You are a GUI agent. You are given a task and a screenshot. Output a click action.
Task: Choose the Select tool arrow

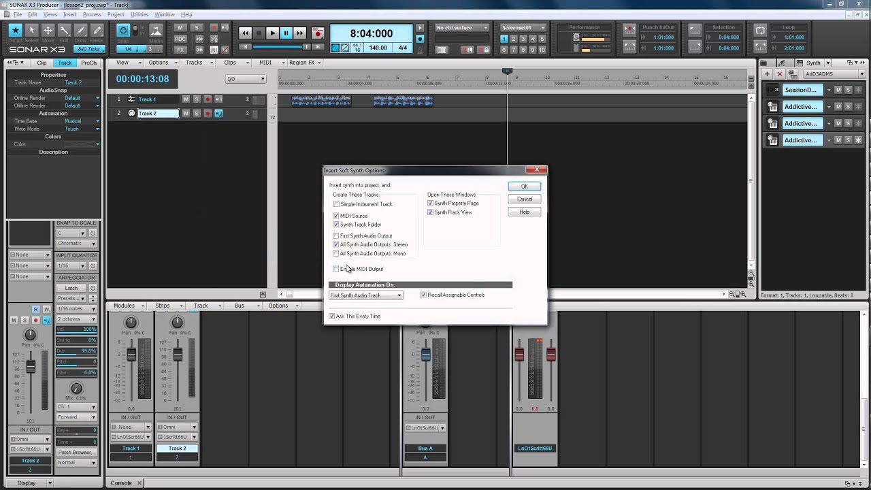(x=31, y=31)
